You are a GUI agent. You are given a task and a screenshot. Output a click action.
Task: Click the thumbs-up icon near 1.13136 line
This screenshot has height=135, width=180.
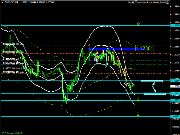click(138, 23)
